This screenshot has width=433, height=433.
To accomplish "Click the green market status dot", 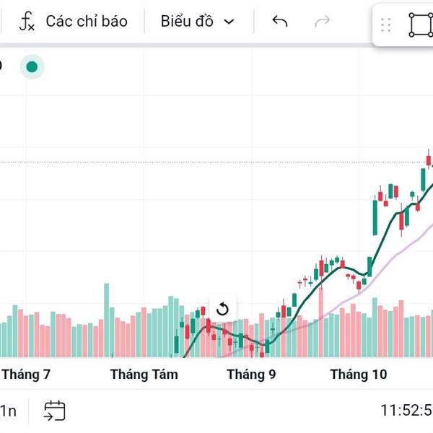I will click(x=32, y=67).
